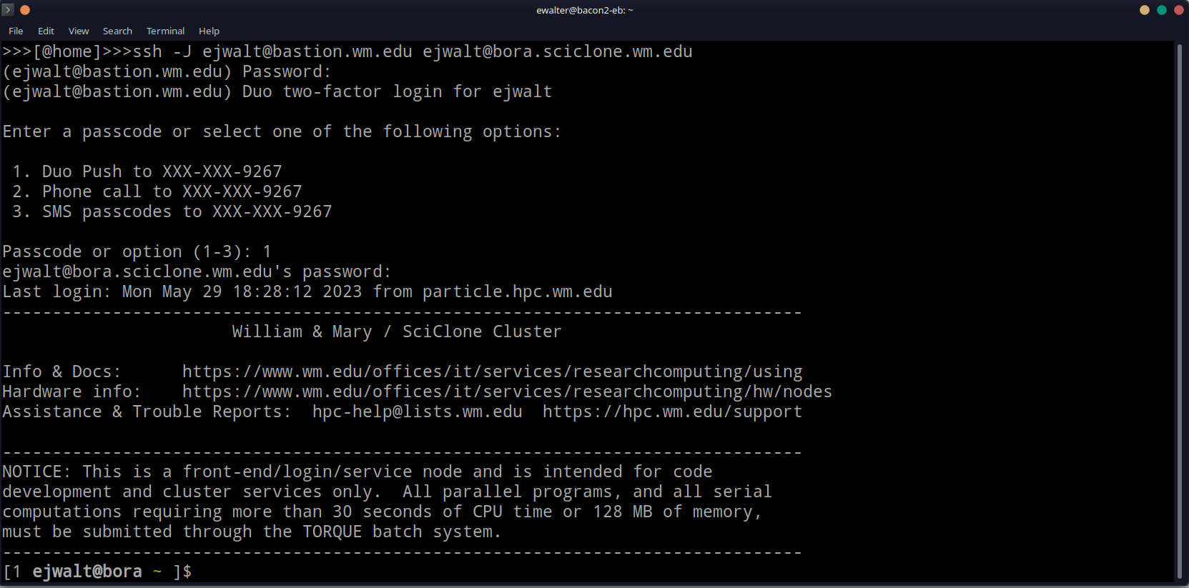Image resolution: width=1189 pixels, height=588 pixels.
Task: Click the orange circle button in title bar
Action: pyautogui.click(x=25, y=10)
